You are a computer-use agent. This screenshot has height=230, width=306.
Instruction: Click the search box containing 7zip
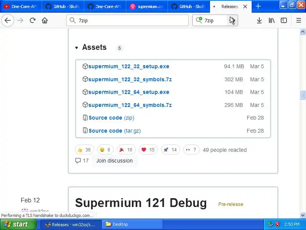coord(215,20)
